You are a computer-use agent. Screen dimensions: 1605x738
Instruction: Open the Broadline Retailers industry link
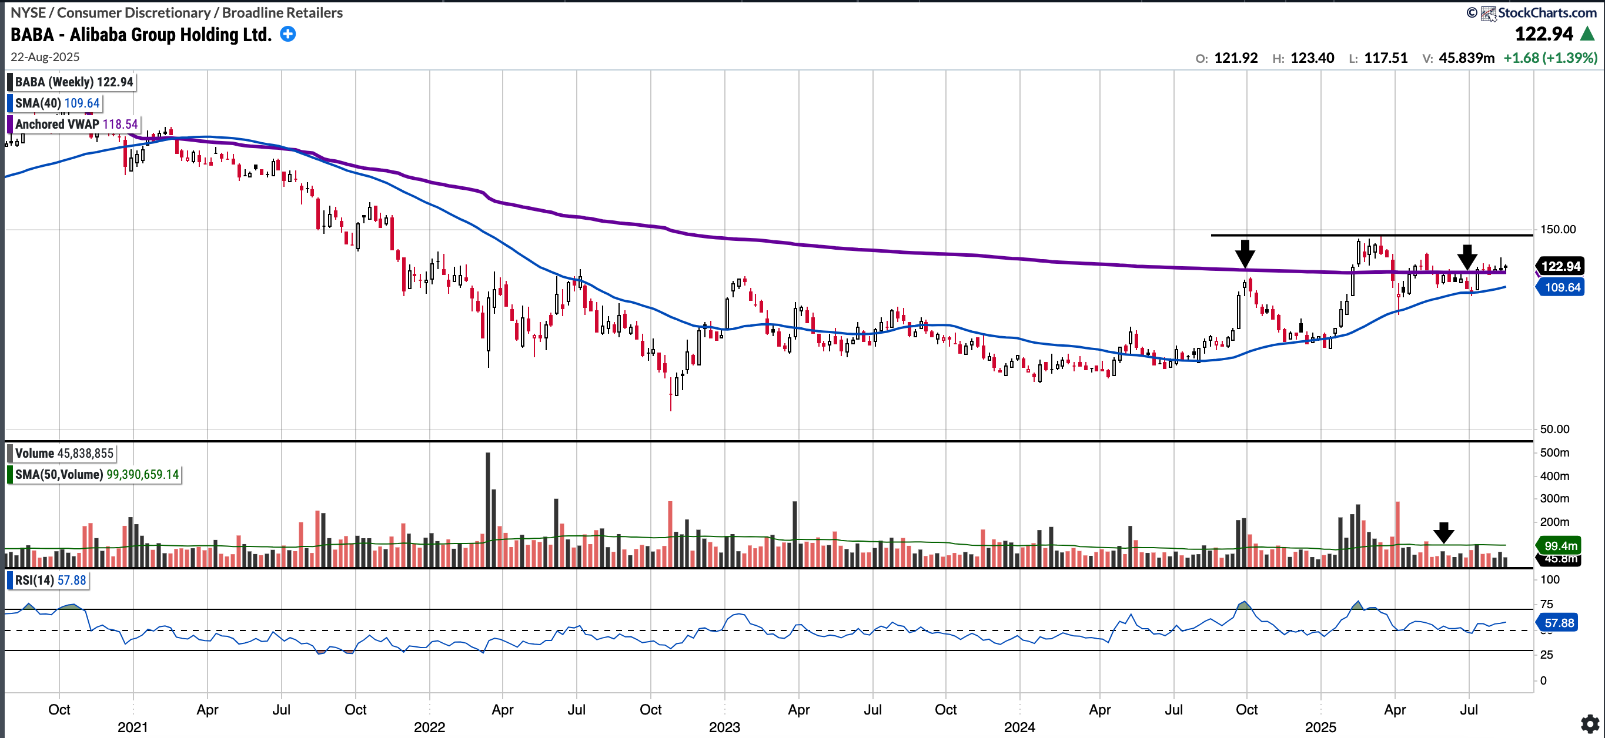coord(282,12)
